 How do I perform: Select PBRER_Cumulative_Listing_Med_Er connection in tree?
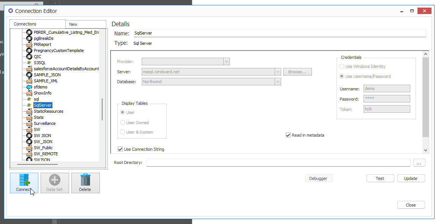(x=66, y=32)
